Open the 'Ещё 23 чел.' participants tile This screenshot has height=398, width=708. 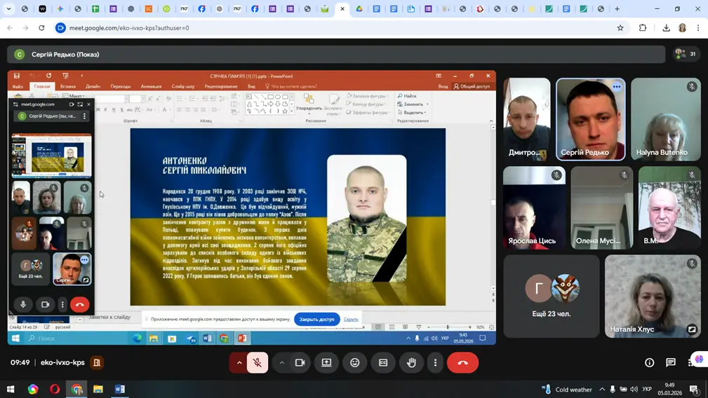click(x=552, y=296)
